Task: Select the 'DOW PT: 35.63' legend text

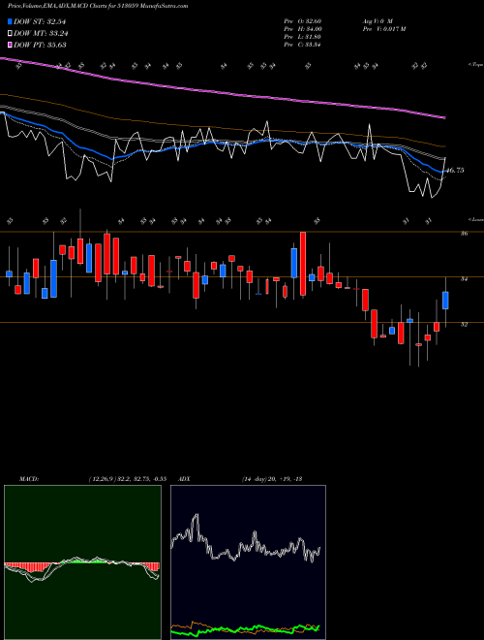Action: point(40,45)
